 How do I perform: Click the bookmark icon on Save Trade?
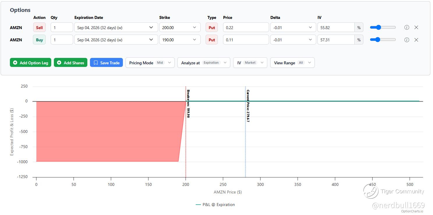tap(96, 63)
